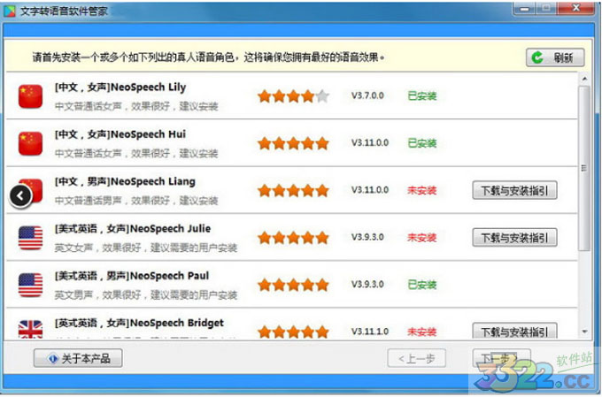Click the star rating for NeoSpeech Liang
Screen dimensions: 602x397
[293, 191]
